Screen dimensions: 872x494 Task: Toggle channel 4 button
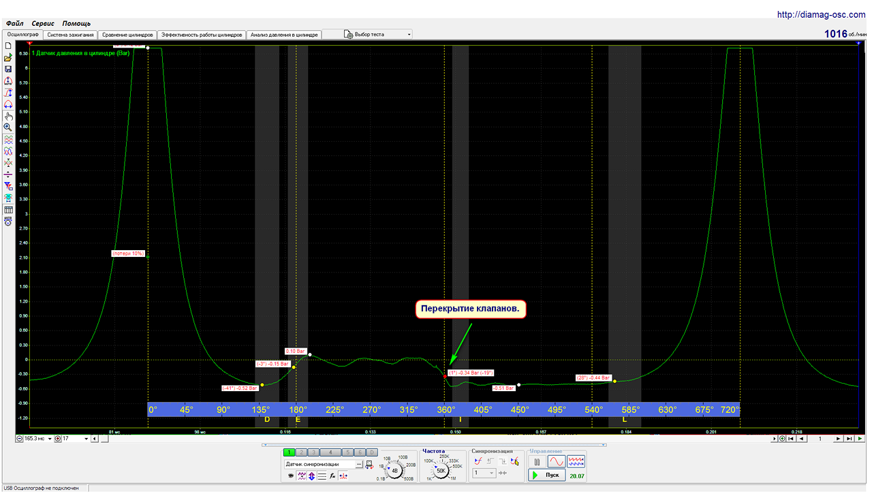point(330,452)
